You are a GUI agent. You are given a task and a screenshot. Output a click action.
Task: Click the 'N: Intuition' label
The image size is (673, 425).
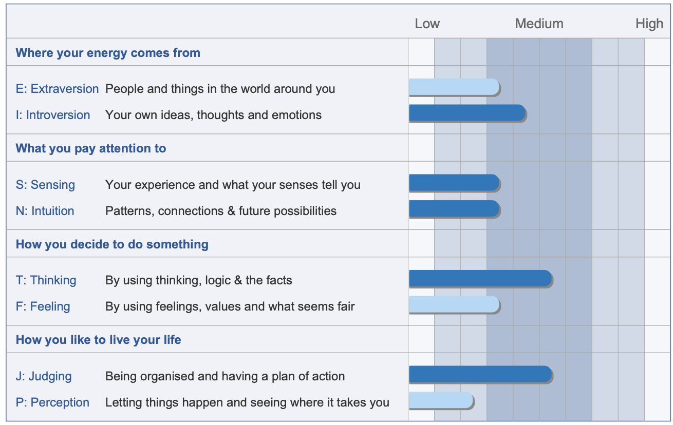(x=45, y=211)
